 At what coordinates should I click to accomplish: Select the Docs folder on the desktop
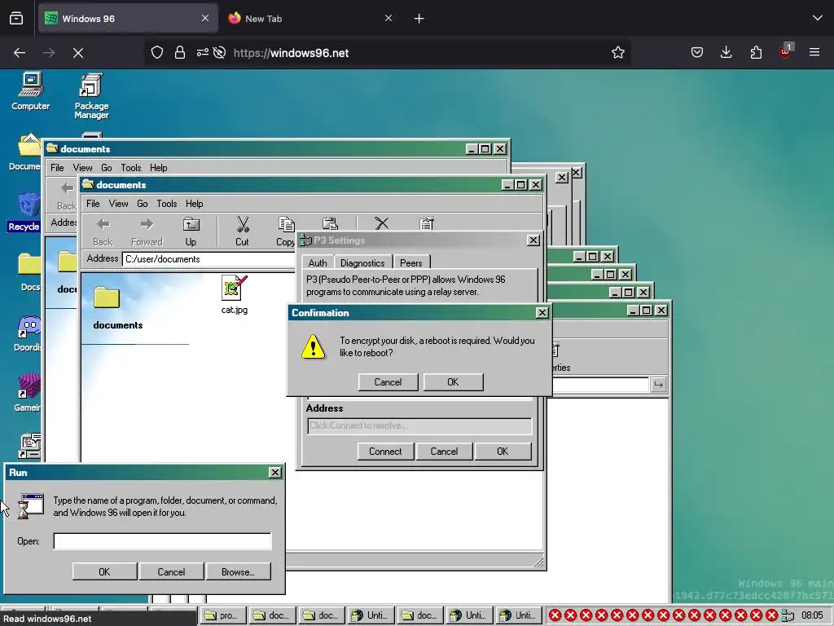[30, 272]
